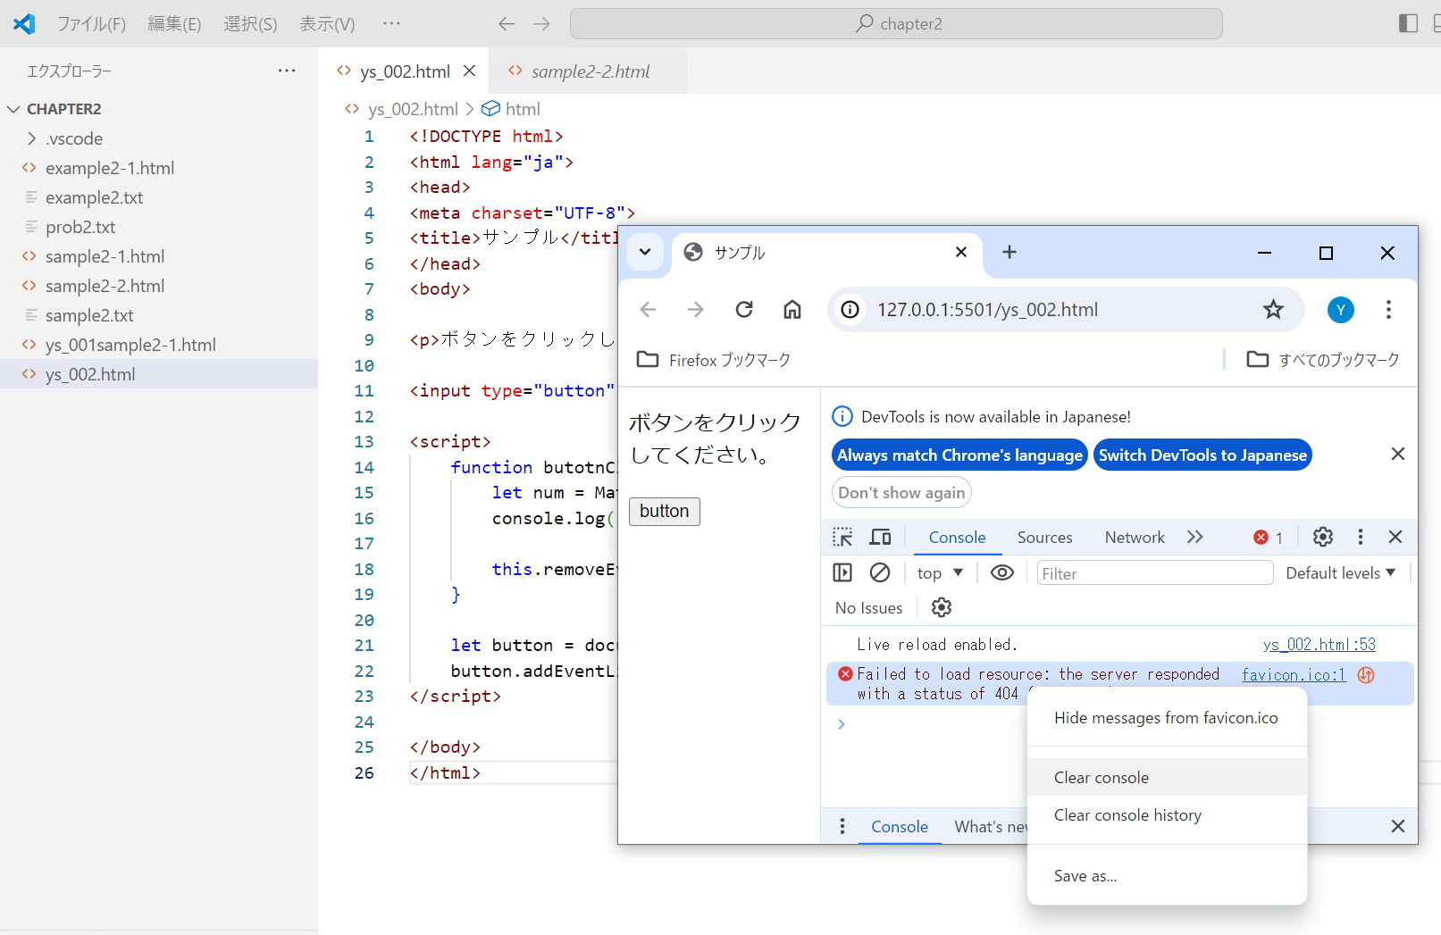Go back using VS Code back arrow
Screen dimensions: 1441x935
click(x=507, y=24)
